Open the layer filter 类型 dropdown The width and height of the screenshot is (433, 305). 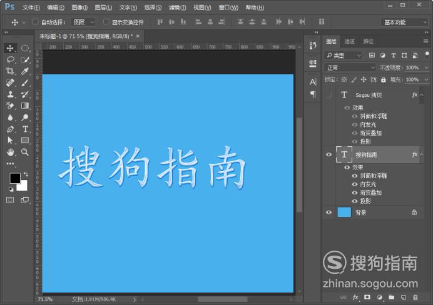344,56
